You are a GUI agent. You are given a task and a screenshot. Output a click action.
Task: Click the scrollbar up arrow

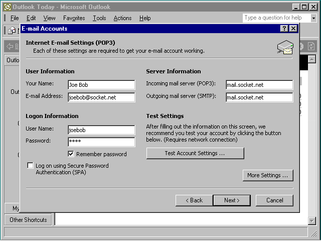click(311, 59)
